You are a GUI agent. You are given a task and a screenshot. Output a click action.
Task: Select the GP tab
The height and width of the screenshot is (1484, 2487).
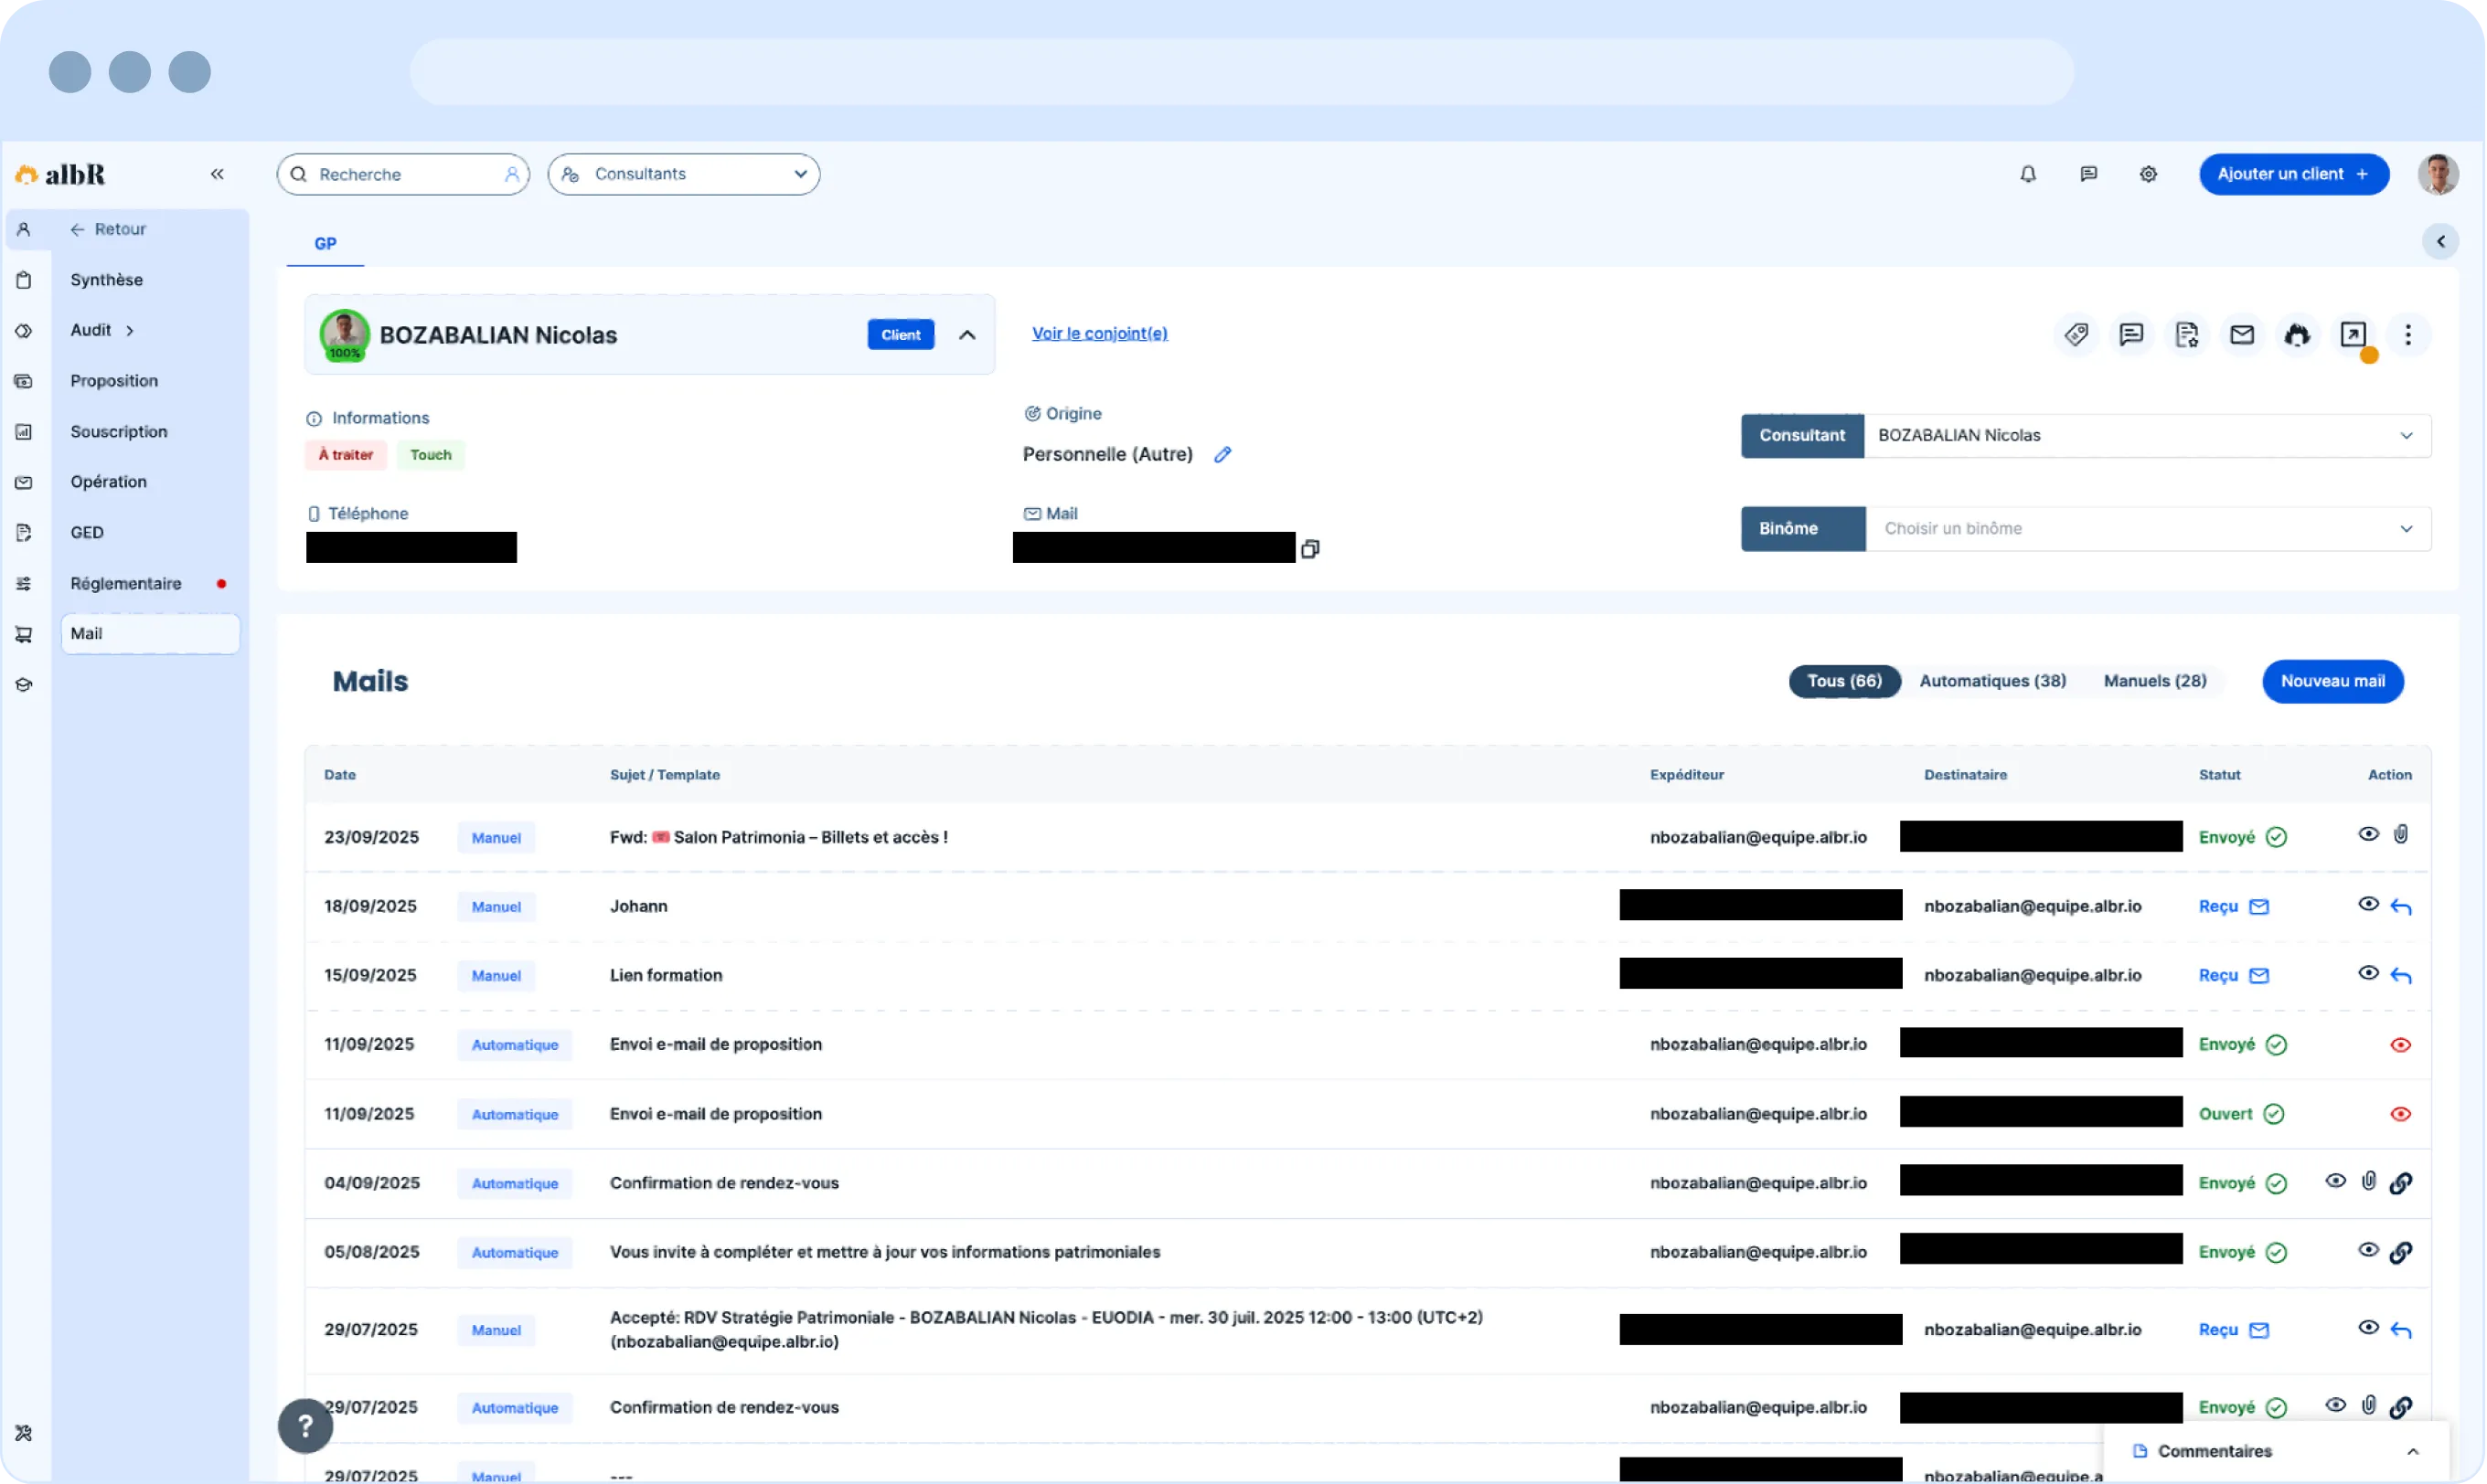[x=326, y=243]
